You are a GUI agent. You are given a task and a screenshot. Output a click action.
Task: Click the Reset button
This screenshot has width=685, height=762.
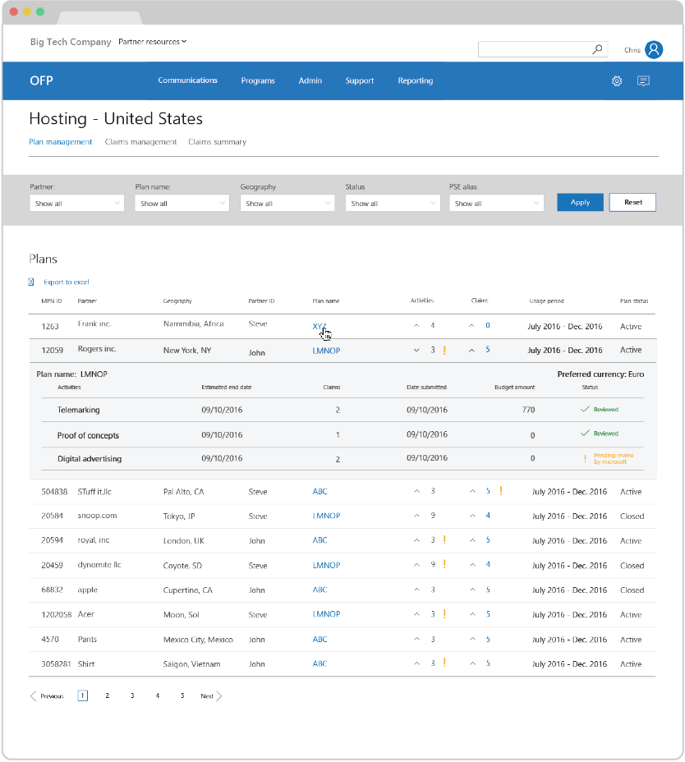coord(632,203)
